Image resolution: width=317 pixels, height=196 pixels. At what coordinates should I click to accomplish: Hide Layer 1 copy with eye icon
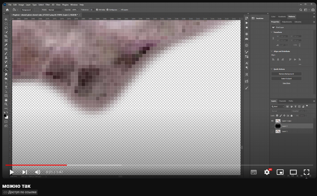click(x=272, y=121)
